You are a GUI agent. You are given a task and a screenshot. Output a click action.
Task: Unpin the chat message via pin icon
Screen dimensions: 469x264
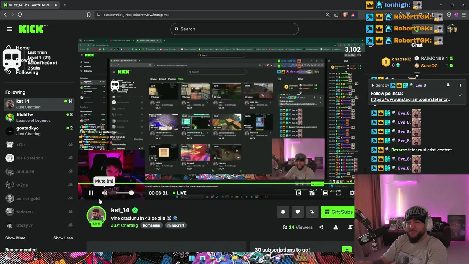pos(448,85)
